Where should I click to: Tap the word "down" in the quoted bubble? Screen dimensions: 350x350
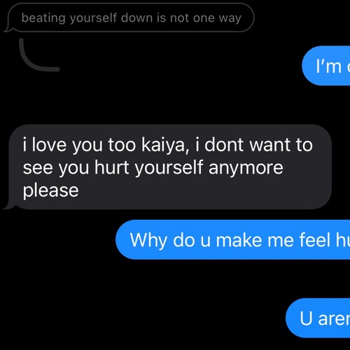pos(136,17)
